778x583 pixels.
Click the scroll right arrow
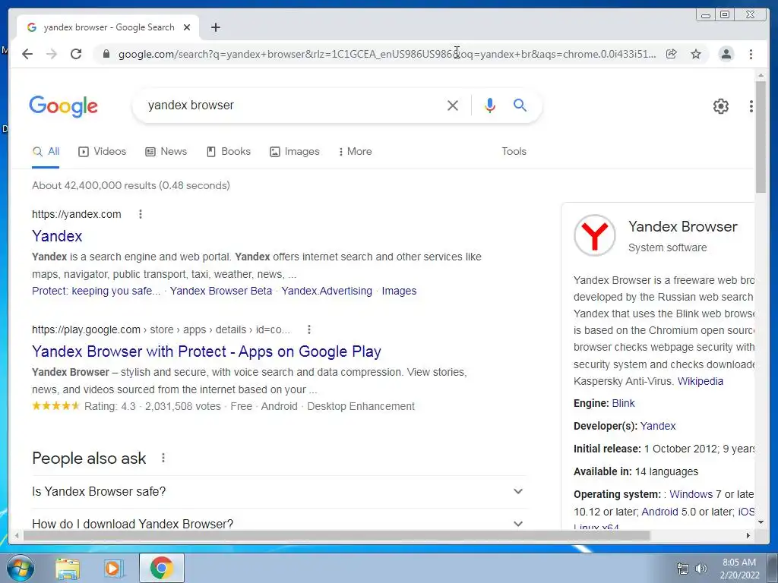748,535
